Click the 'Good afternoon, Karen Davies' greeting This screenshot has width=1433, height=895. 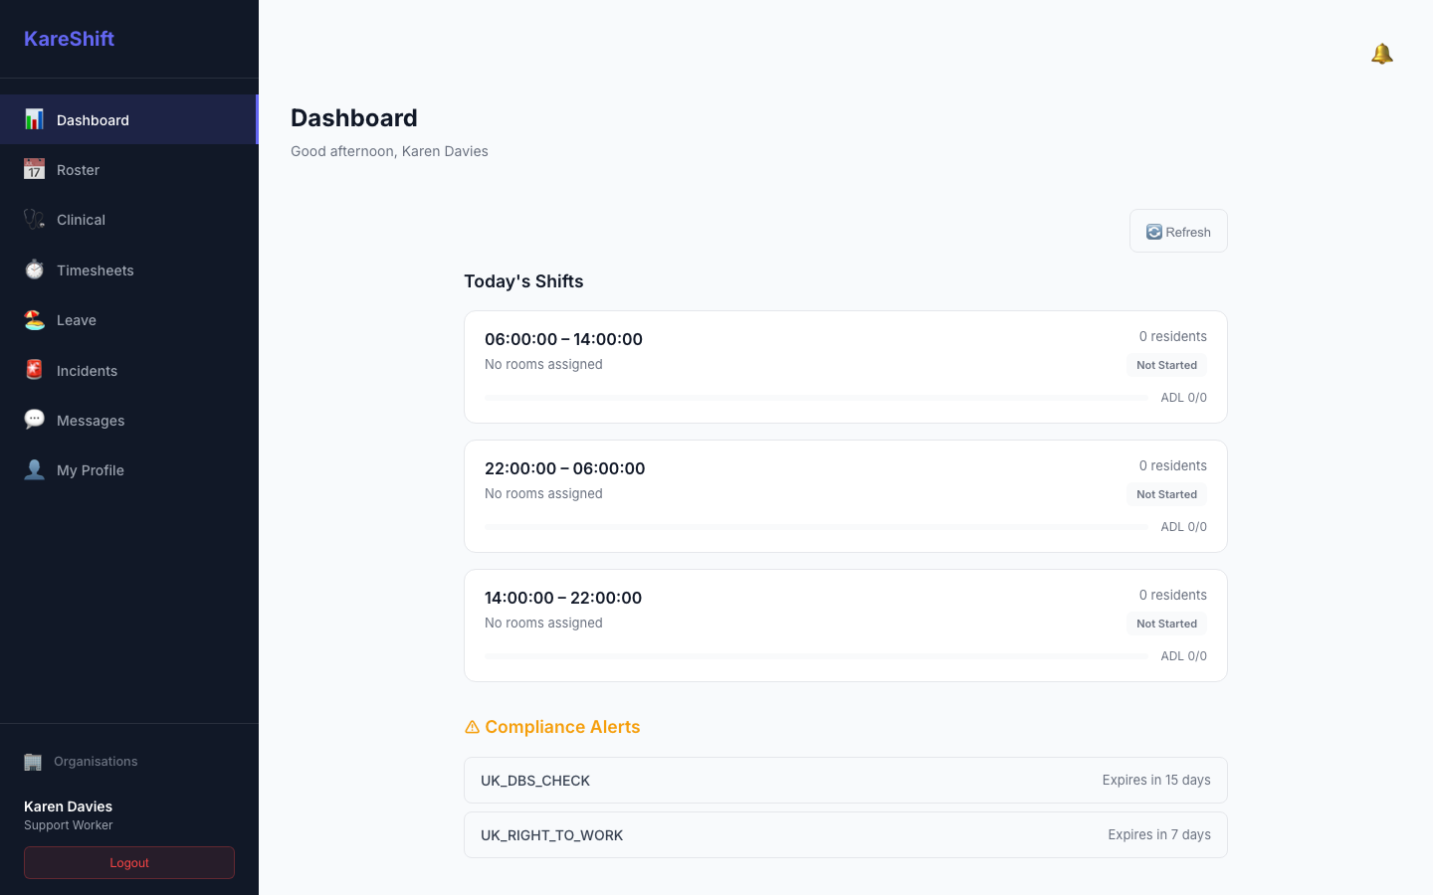point(389,151)
